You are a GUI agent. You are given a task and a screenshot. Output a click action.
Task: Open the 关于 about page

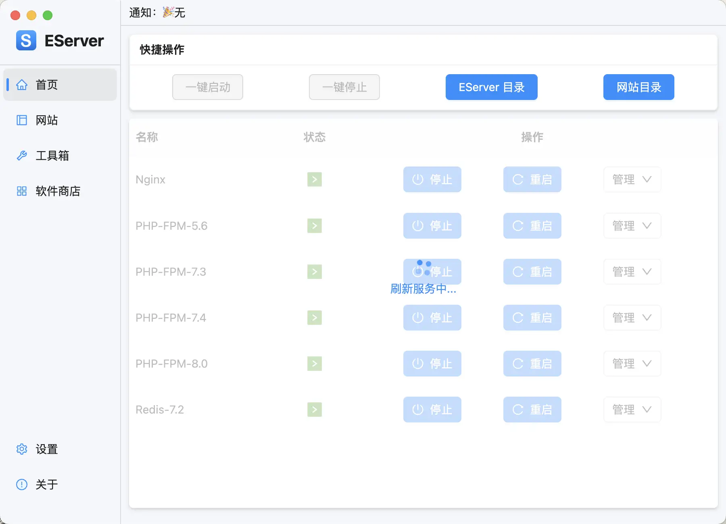[60, 484]
